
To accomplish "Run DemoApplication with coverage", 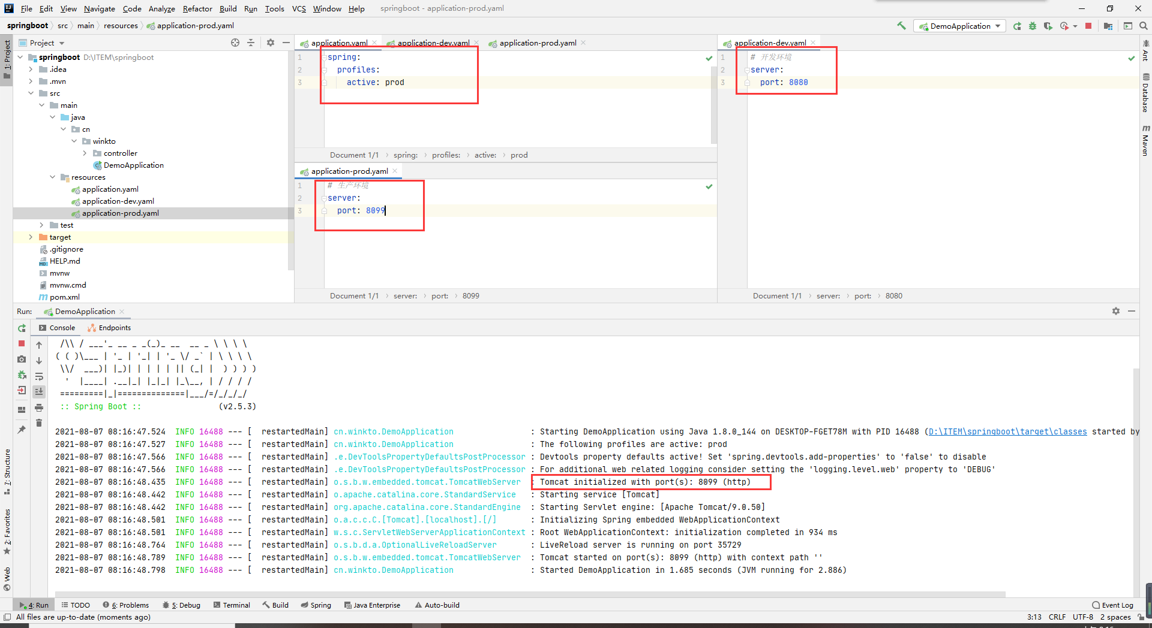I will [1048, 26].
